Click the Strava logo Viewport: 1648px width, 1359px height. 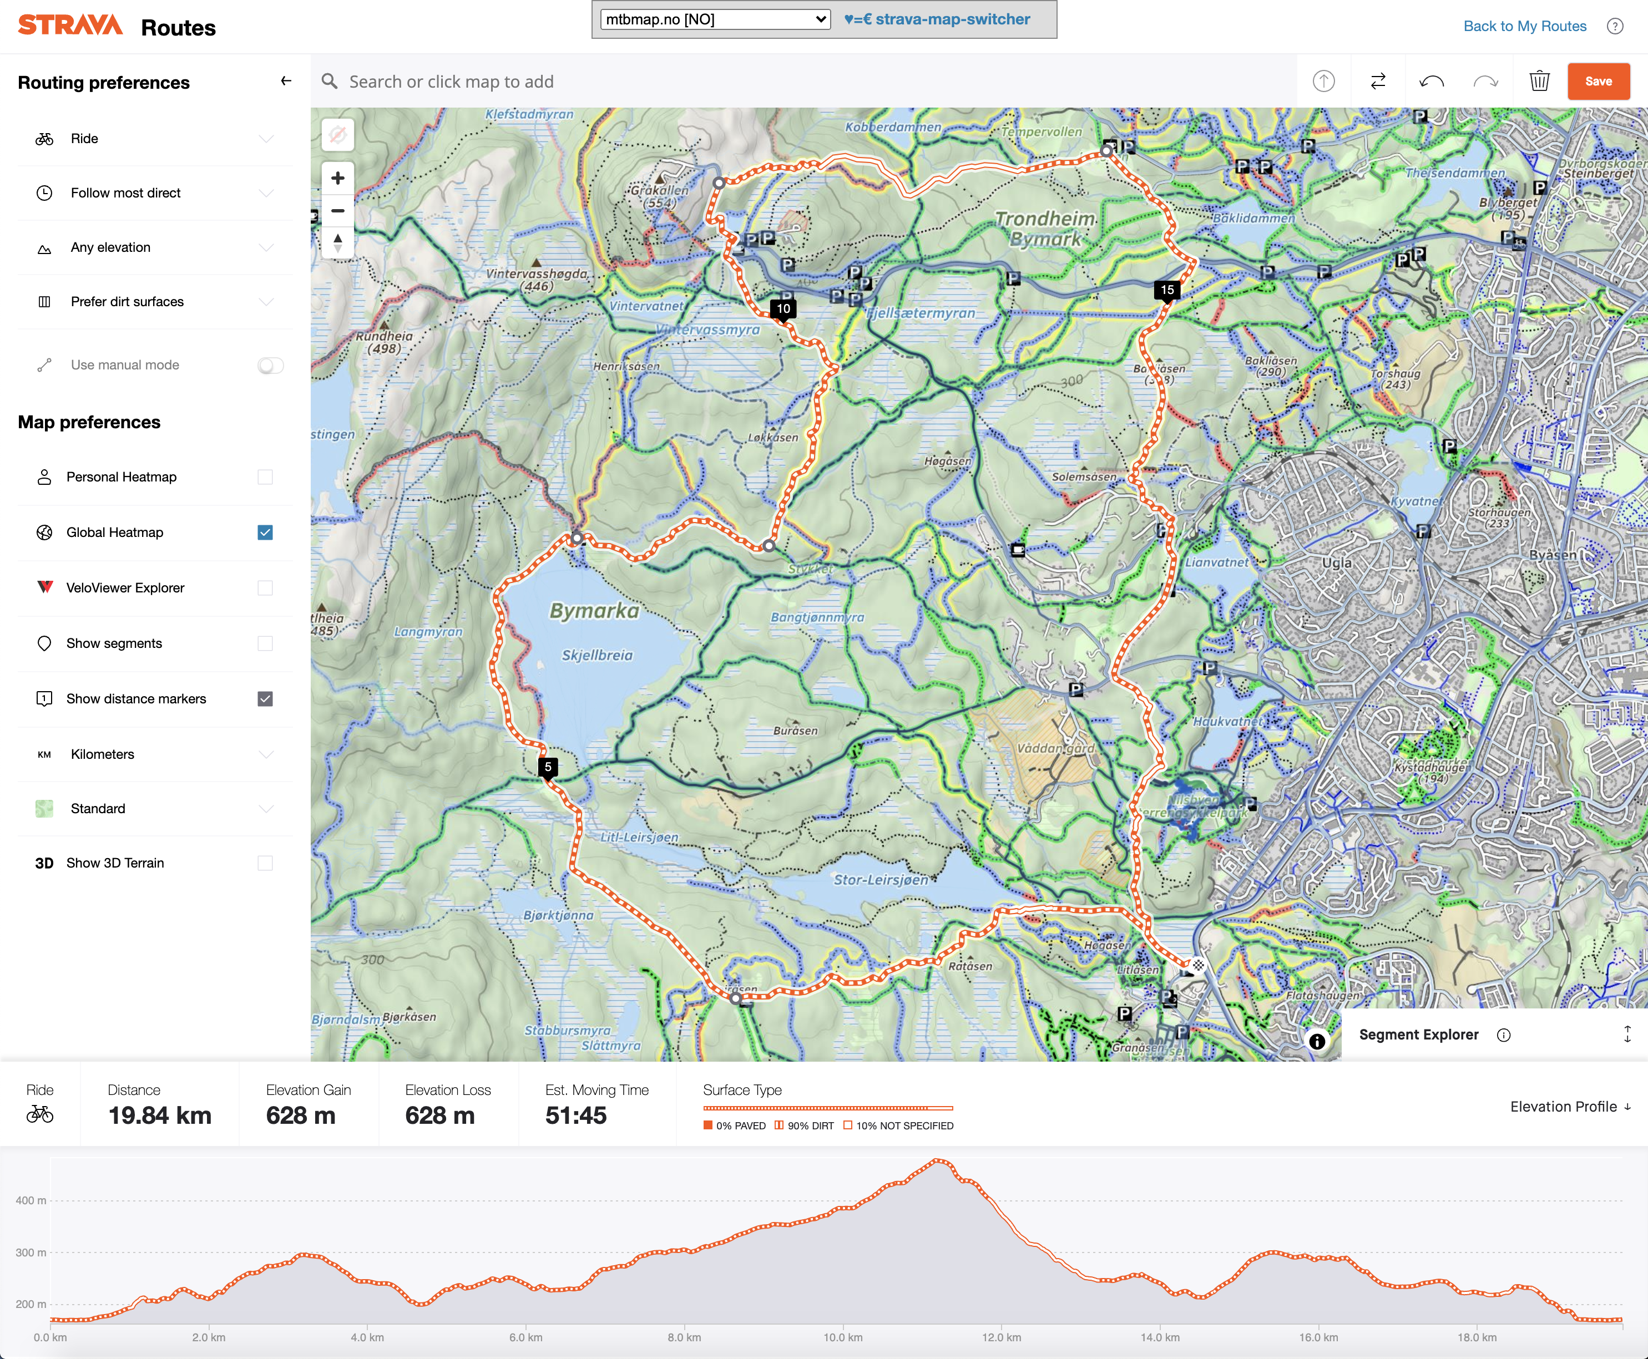(70, 25)
